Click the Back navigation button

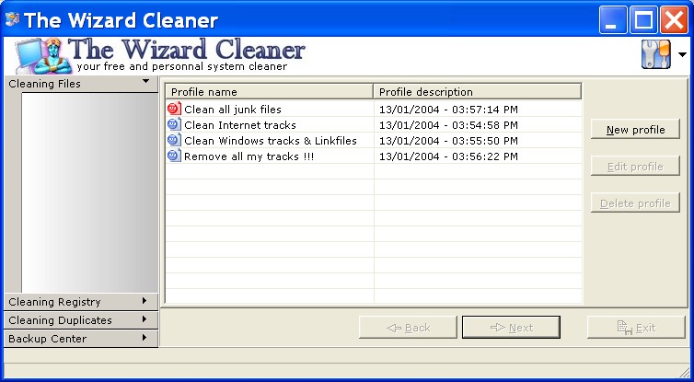tap(408, 327)
